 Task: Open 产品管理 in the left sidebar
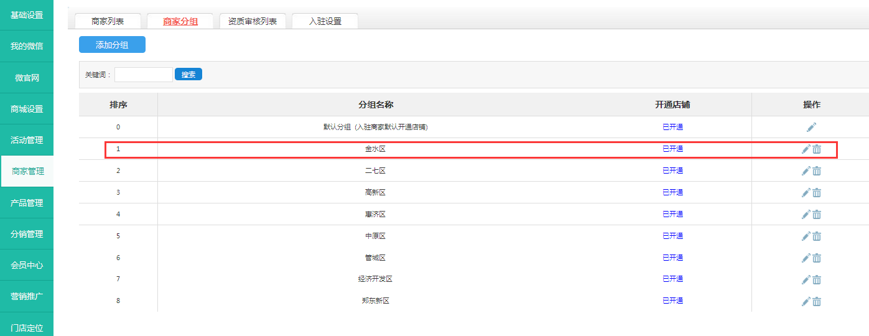(x=27, y=203)
